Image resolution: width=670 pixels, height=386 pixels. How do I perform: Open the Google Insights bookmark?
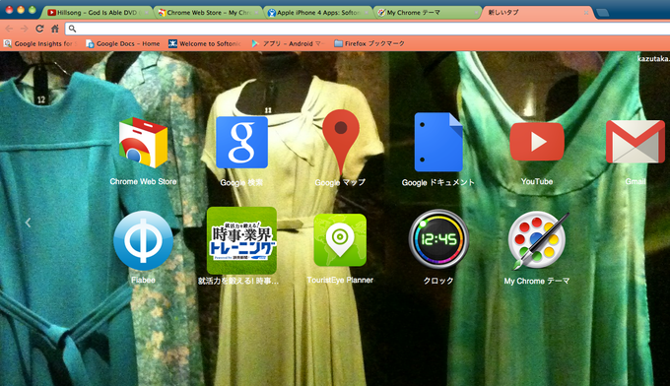40,43
